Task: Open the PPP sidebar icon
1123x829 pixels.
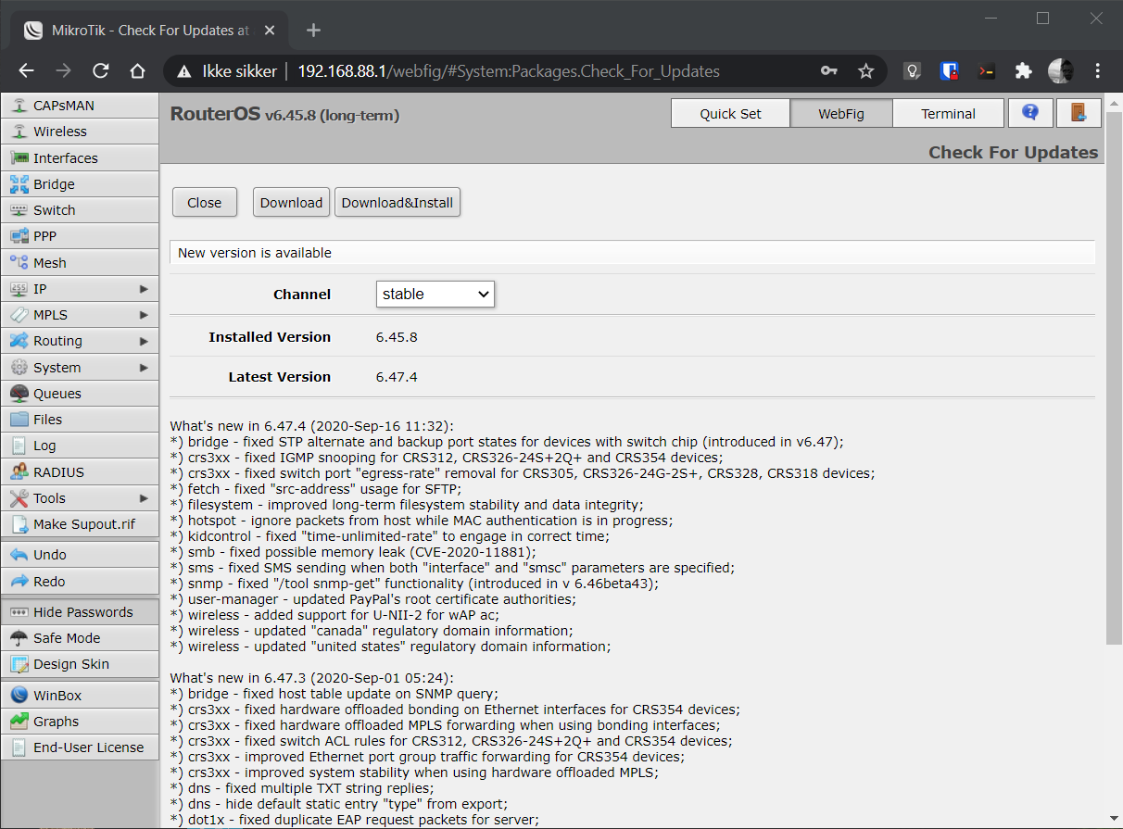Action: (19, 236)
